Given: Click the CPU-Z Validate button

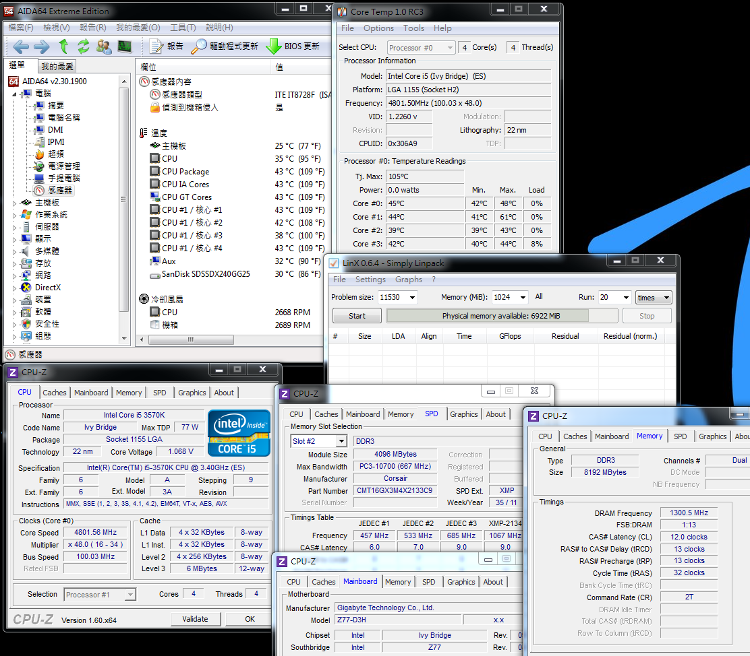Looking at the screenshot, I should click(x=195, y=619).
